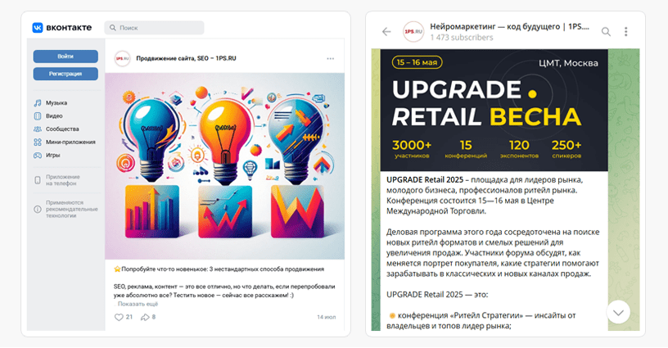The image size is (668, 348).
Task: Click the communities people icon
Action: [38, 129]
